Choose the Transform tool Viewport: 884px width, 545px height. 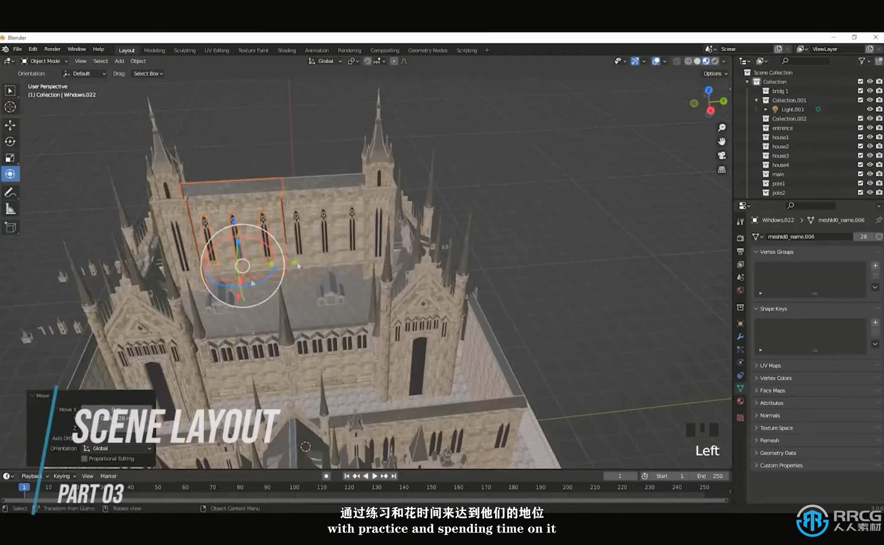tap(10, 174)
